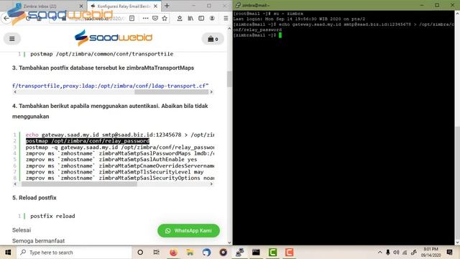Open Windows notification center icon
460x259 pixels.
(449, 253)
